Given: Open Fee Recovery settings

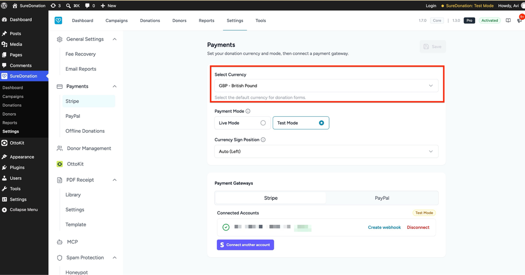Looking at the screenshot, I should [80, 54].
